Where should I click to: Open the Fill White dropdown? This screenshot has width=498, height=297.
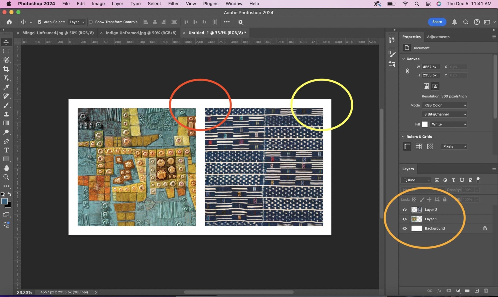448,124
